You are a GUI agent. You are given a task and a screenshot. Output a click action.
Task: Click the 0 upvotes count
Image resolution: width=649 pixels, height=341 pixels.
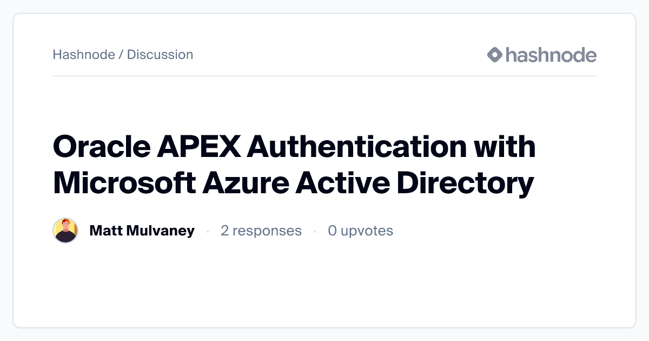tap(360, 231)
